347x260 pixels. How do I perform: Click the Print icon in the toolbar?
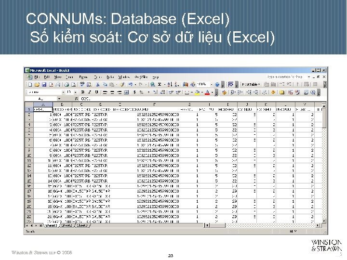67,84
